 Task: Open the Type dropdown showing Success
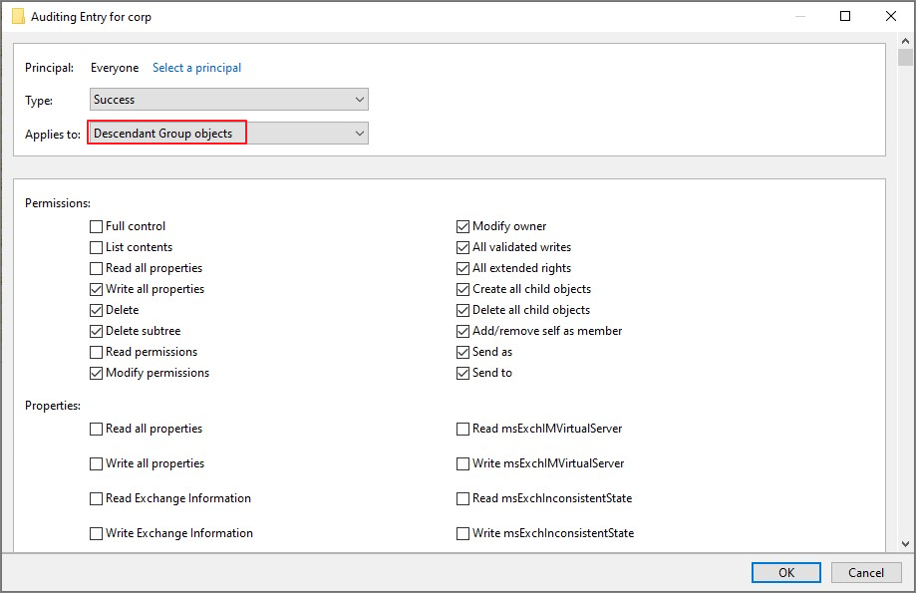click(229, 100)
